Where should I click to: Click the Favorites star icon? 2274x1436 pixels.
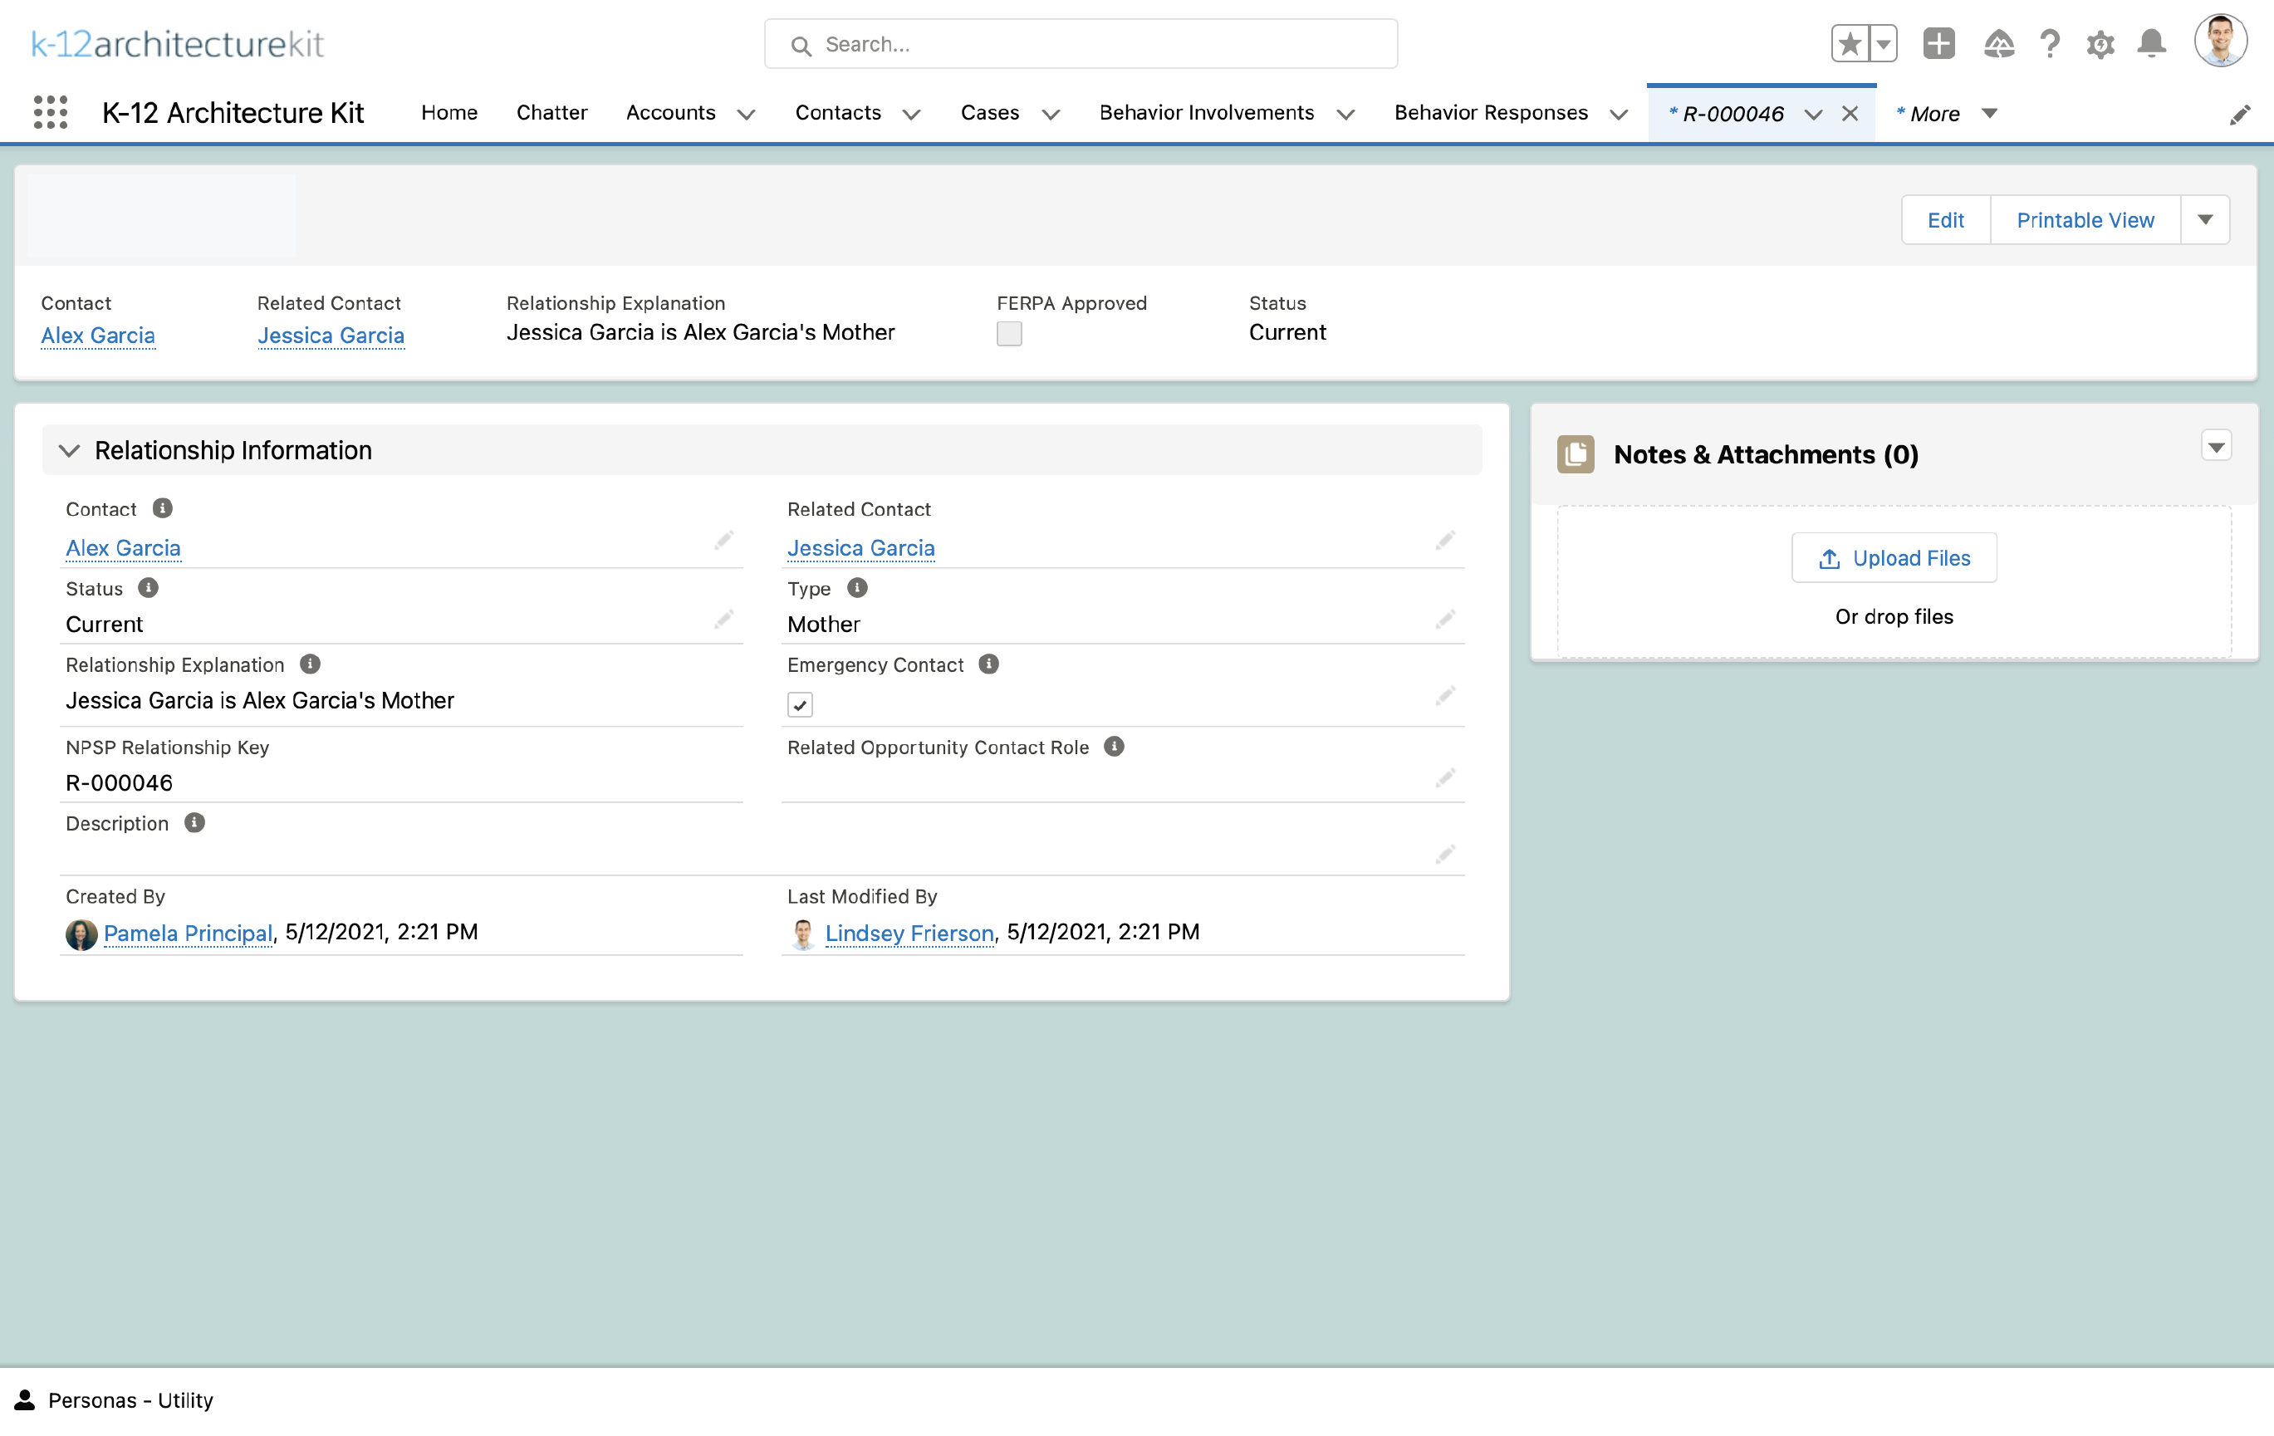click(1849, 43)
